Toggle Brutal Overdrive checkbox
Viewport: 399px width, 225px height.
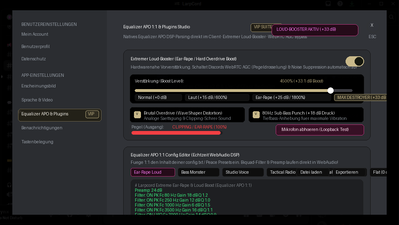pyautogui.click(x=137, y=115)
